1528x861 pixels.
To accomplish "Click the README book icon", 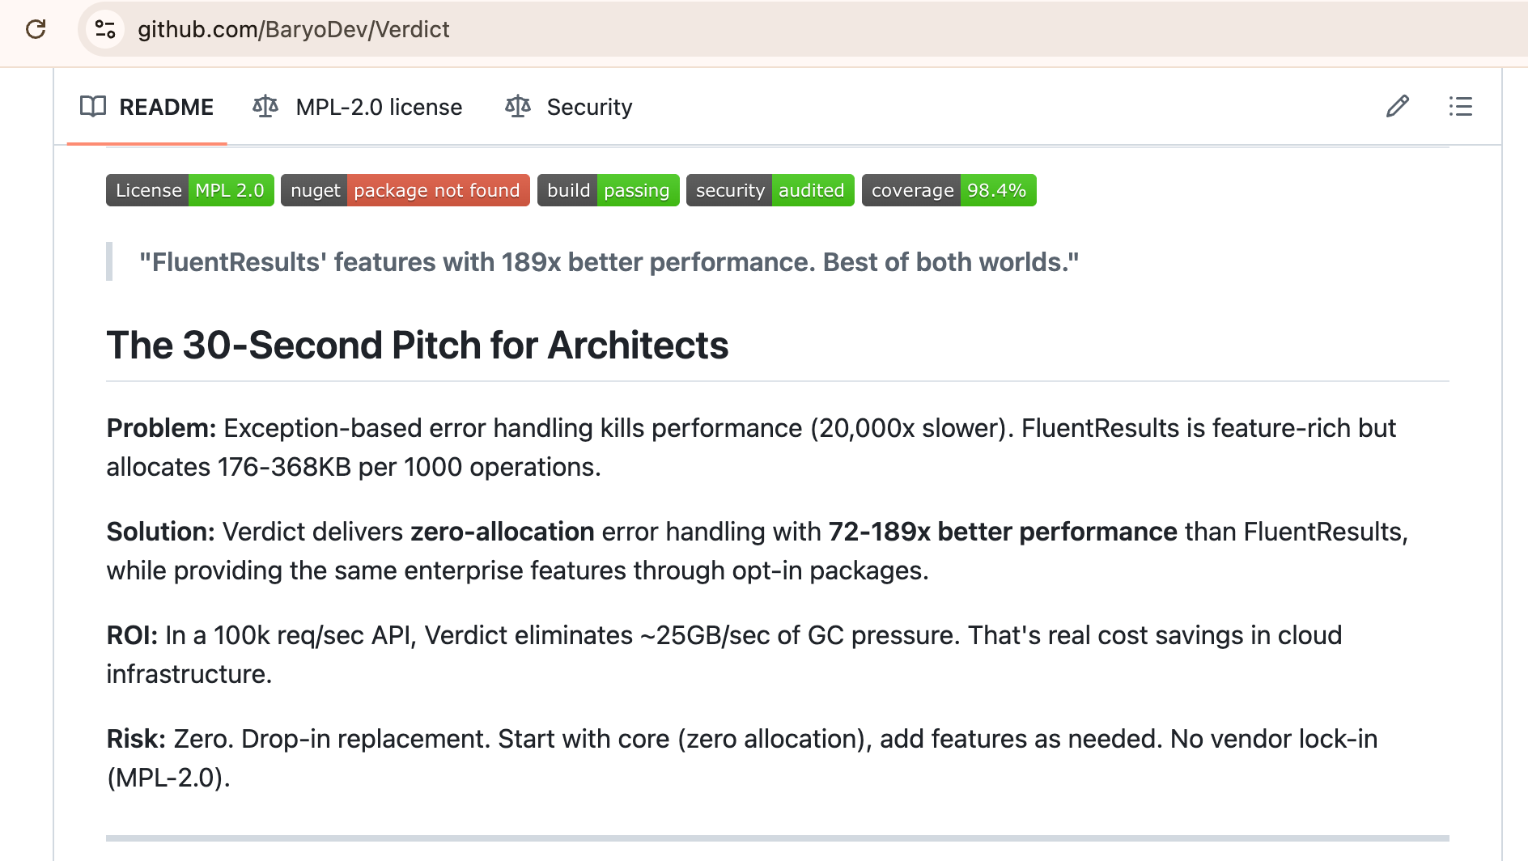I will (x=93, y=106).
